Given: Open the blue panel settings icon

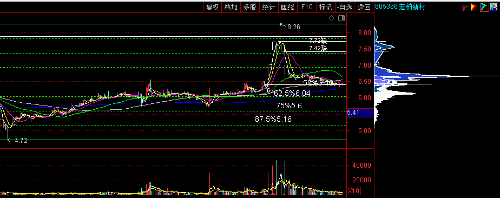Looking at the screenshot, I should (x=494, y=6).
